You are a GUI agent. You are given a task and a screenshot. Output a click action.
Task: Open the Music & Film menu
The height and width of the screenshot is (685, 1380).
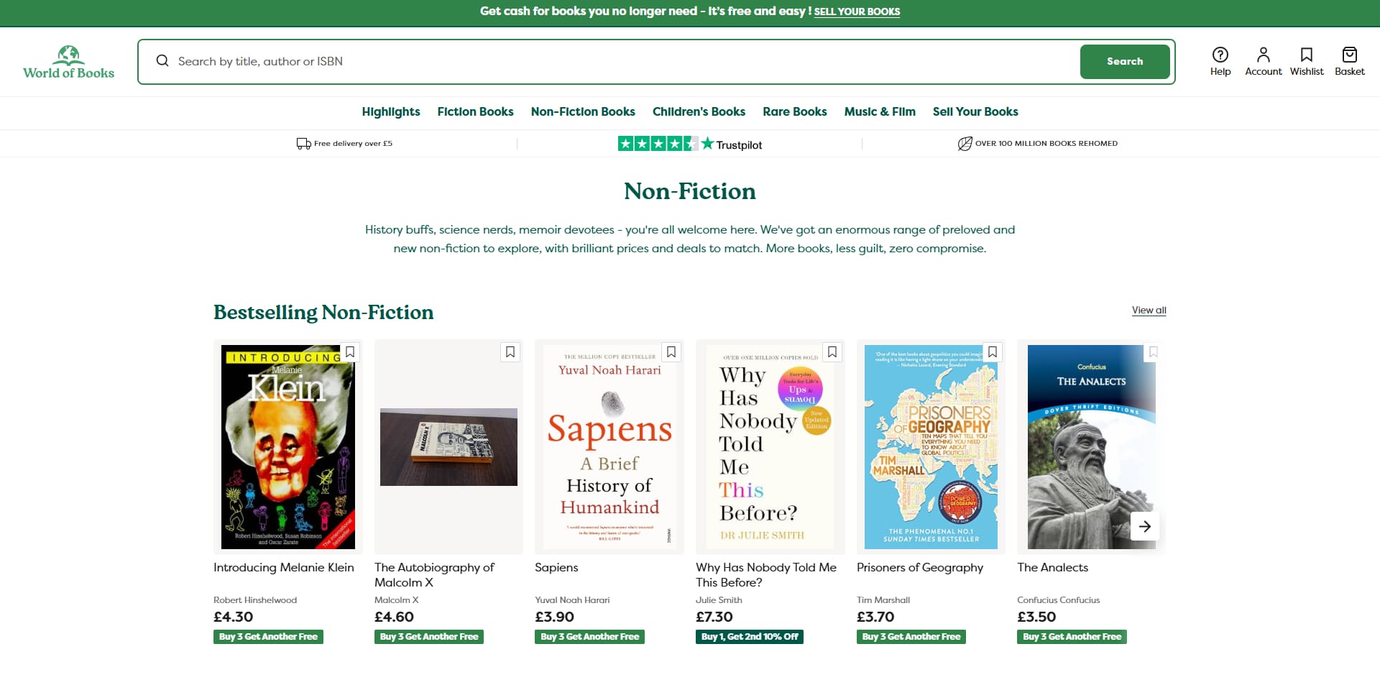(880, 111)
